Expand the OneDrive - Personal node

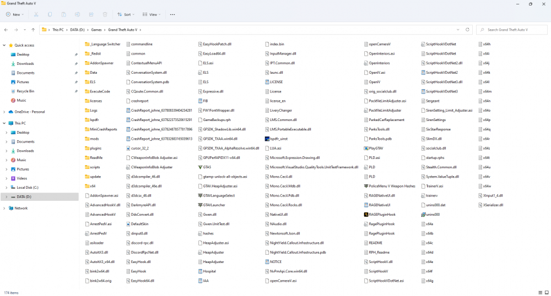tap(4, 112)
